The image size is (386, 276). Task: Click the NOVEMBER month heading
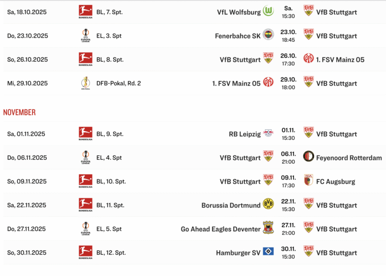(20, 112)
